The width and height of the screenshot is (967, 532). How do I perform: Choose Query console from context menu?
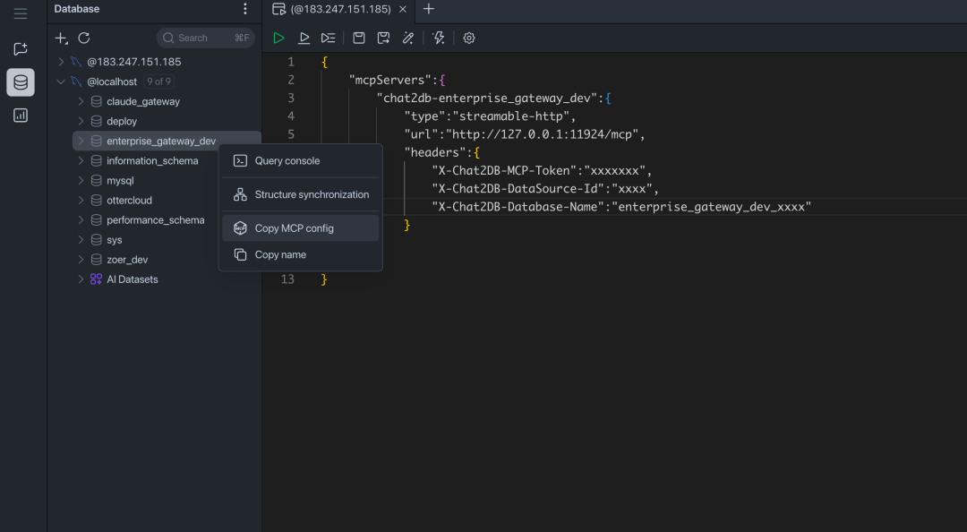(300, 161)
